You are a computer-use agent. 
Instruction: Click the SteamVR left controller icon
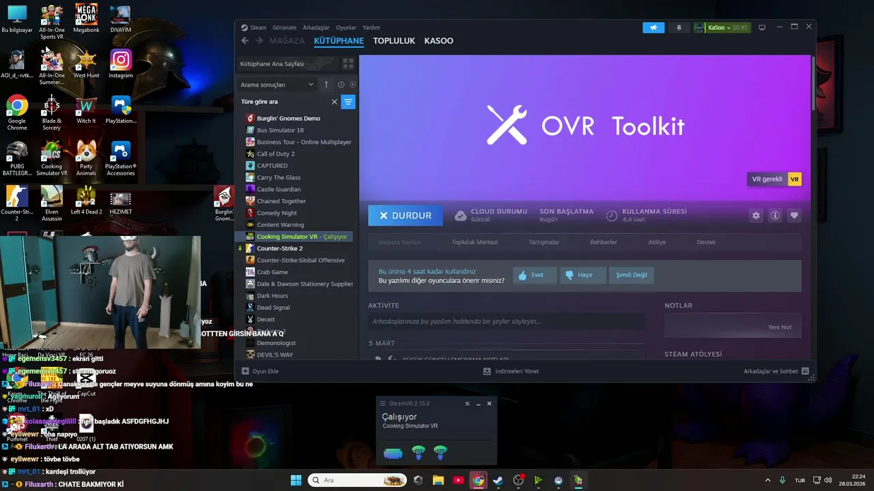click(x=418, y=453)
